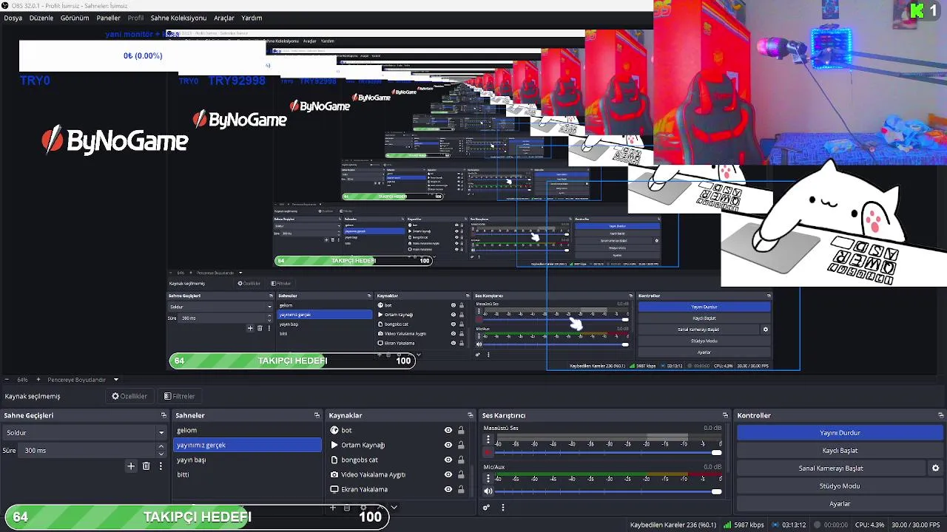The width and height of the screenshot is (947, 532).
Task: Click the Özellikler gear button
Action: pos(129,396)
